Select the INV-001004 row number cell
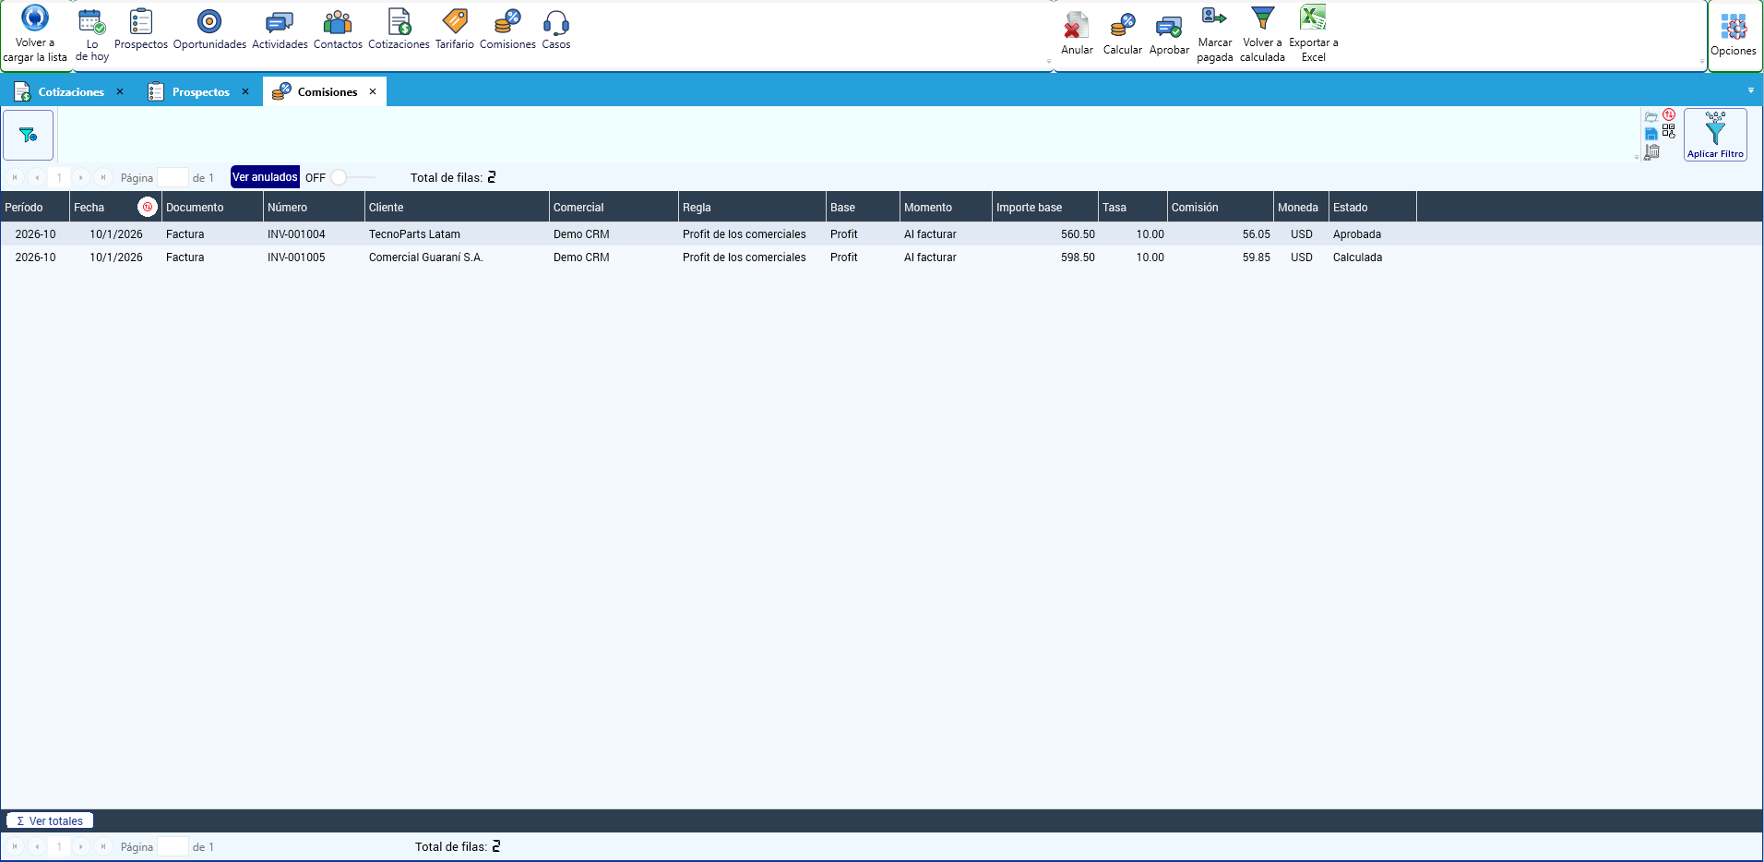The width and height of the screenshot is (1764, 862). [314, 234]
